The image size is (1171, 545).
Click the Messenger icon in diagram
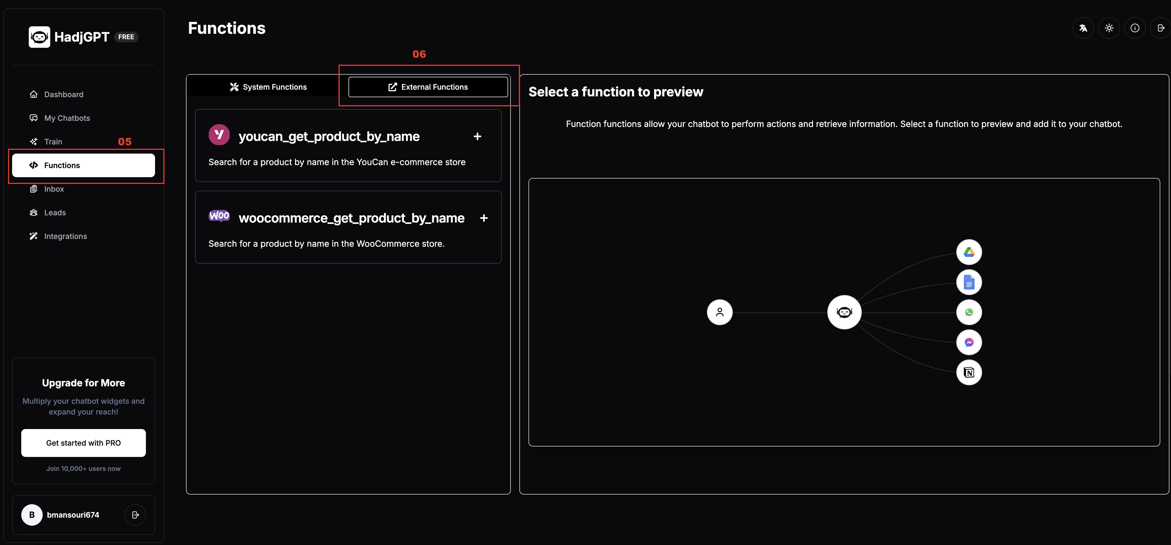[x=969, y=343]
